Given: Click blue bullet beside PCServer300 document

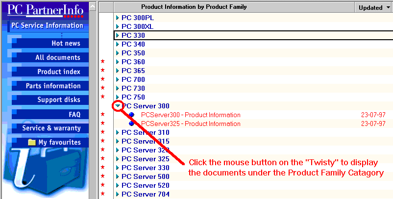Looking at the screenshot, I should tap(131, 115).
